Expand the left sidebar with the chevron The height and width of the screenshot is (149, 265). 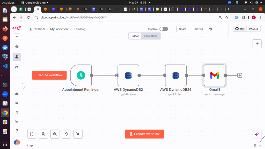click(24, 88)
